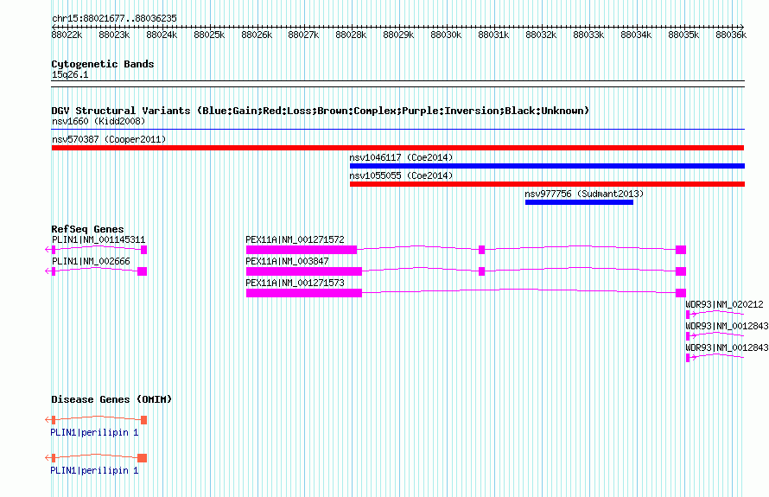This screenshot has width=769, height=497.
Task: Open variant nsv1660 (Kidd2008) label
Action: tap(99, 121)
